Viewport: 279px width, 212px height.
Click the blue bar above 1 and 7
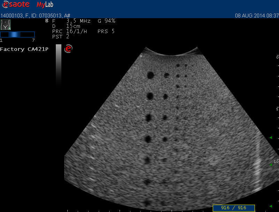[x=17, y=34]
